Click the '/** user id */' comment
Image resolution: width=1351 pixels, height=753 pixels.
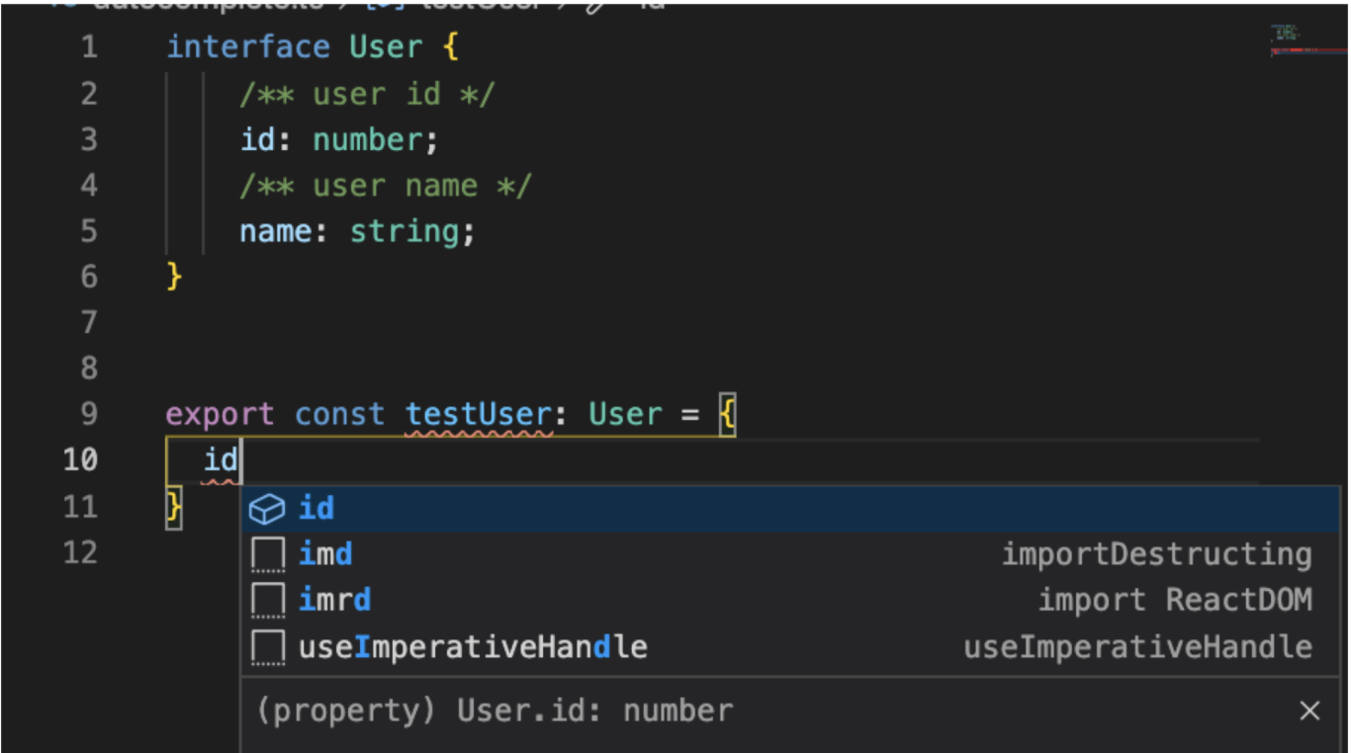pos(367,94)
